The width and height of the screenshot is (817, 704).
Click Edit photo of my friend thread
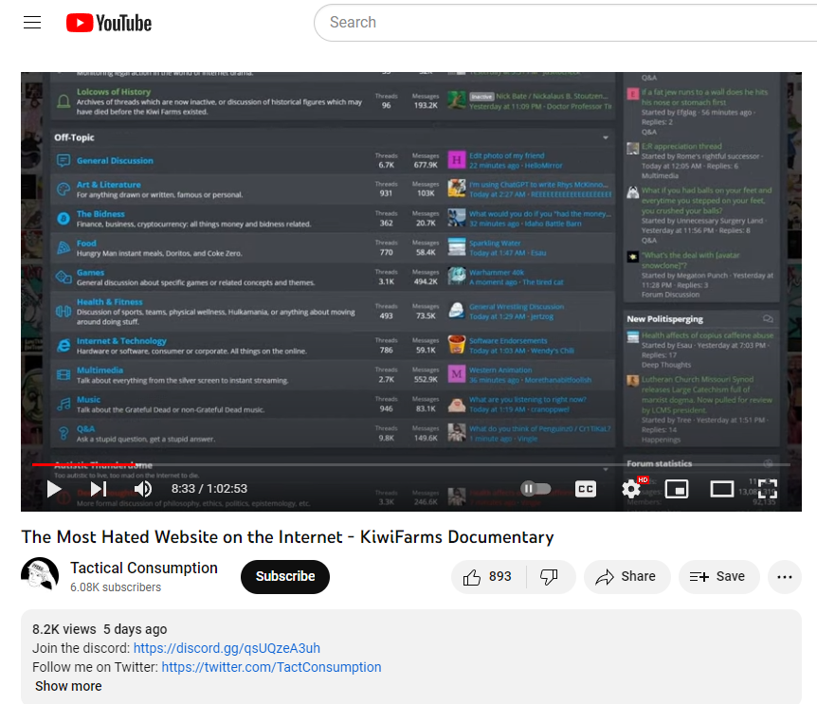[x=506, y=155]
